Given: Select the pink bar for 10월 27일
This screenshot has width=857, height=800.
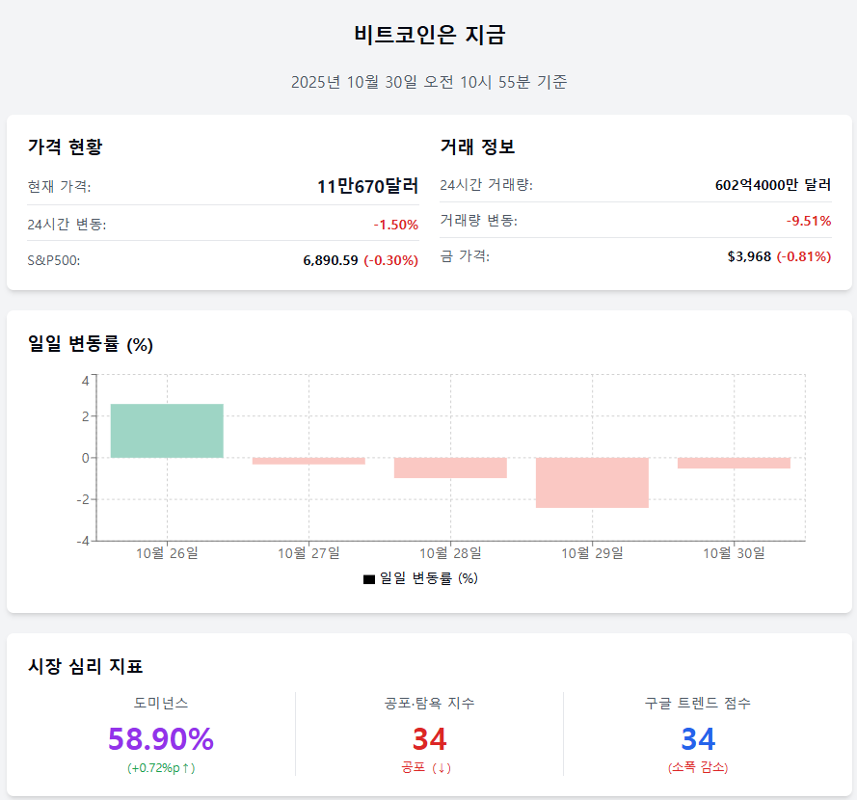Looking at the screenshot, I should tap(308, 461).
